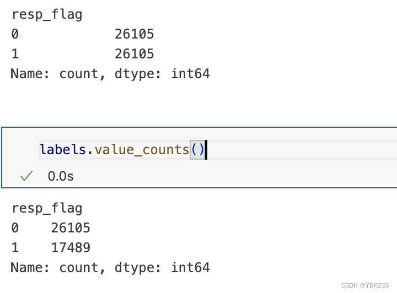Click value 17489 in bottom output
This screenshot has height=293, width=397.
coord(71,247)
